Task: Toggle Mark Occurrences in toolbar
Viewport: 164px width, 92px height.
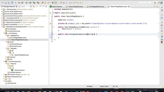Action: 56,3
